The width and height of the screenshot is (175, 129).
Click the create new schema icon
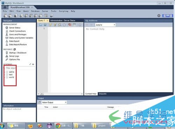pos(21,16)
